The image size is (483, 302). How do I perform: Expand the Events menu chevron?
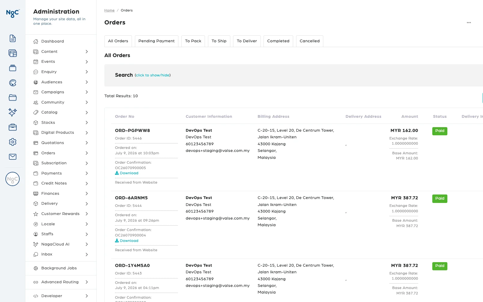click(x=87, y=62)
